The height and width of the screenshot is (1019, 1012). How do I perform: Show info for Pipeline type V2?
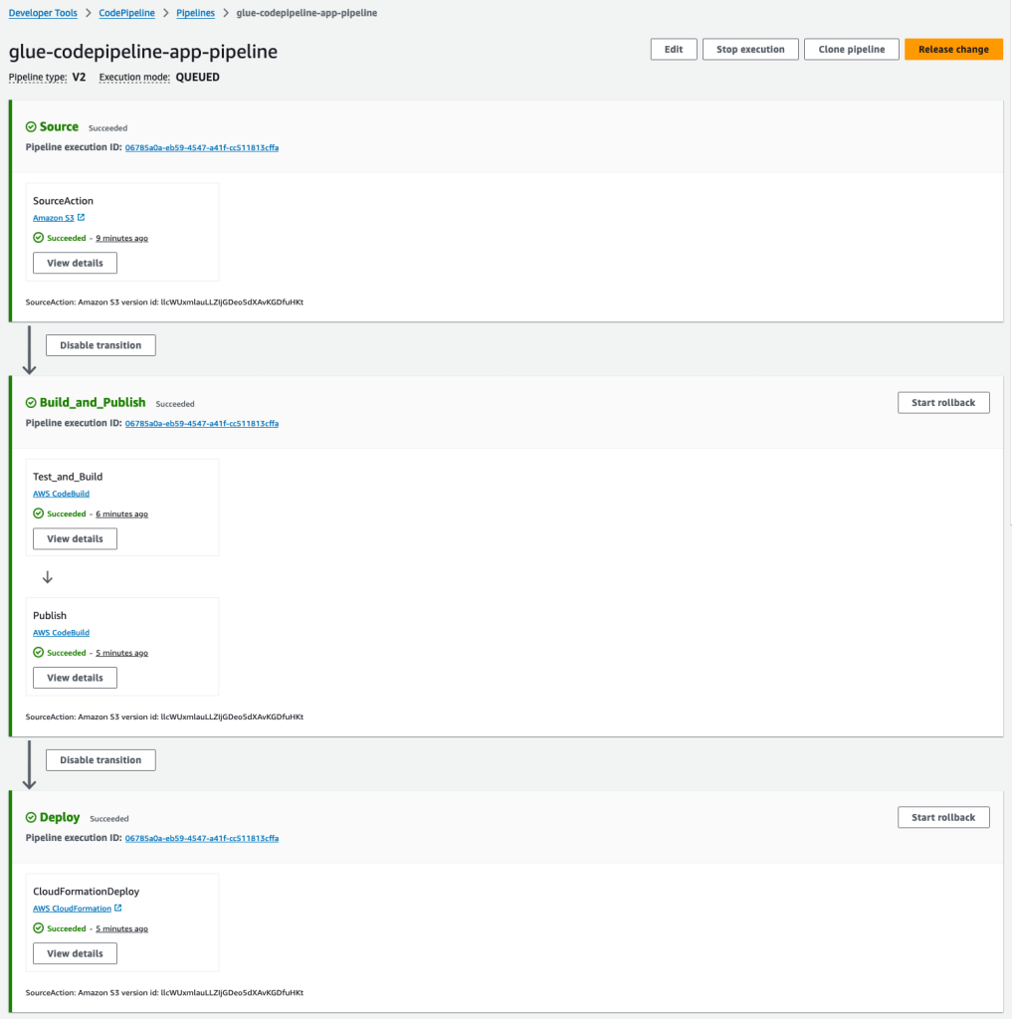point(38,77)
